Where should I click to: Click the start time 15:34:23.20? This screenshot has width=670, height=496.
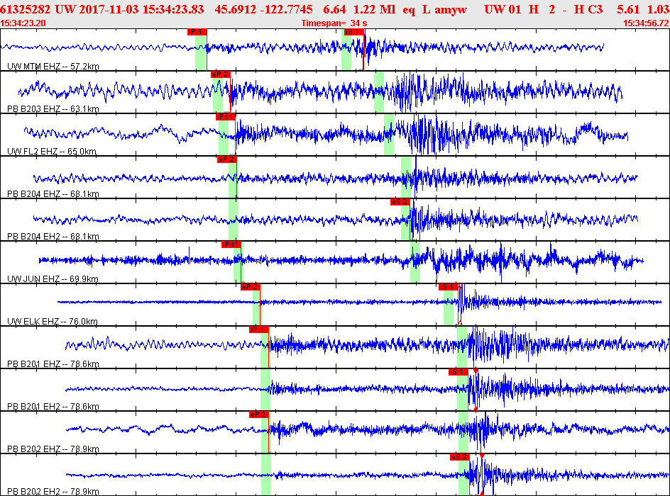pos(24,23)
